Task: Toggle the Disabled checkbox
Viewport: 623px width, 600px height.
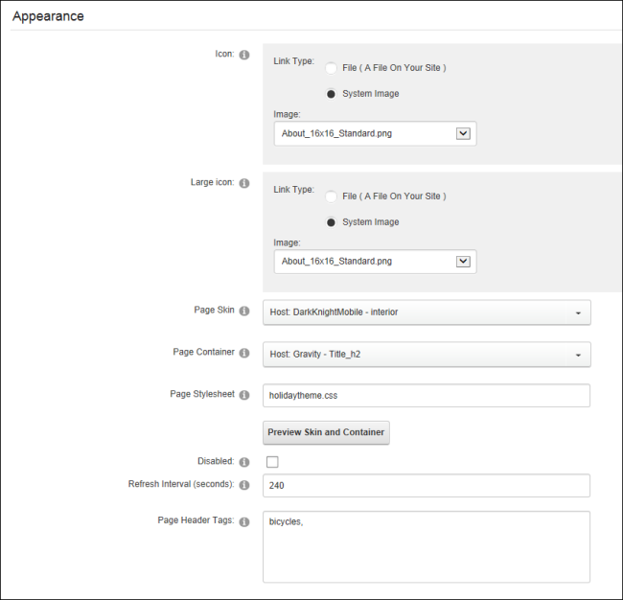Action: coord(272,462)
